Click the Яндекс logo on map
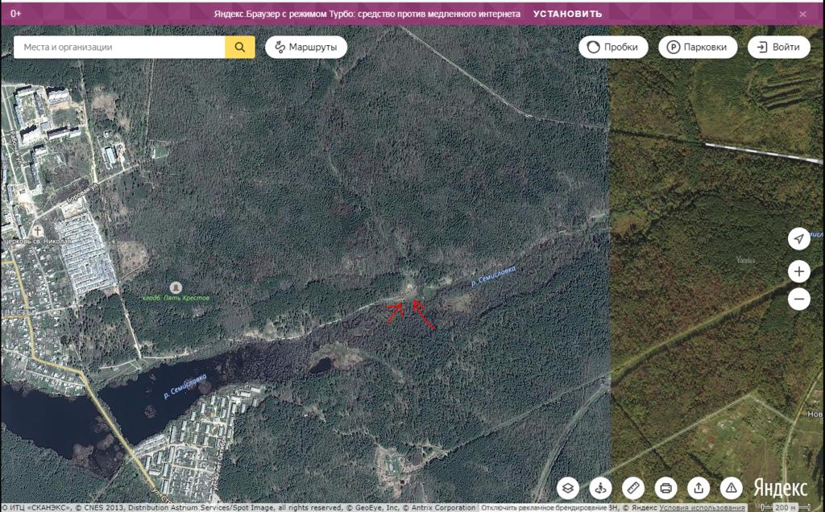This screenshot has width=825, height=512. click(x=780, y=488)
